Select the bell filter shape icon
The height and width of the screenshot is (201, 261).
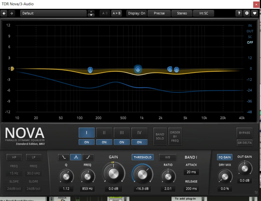(x=76, y=157)
